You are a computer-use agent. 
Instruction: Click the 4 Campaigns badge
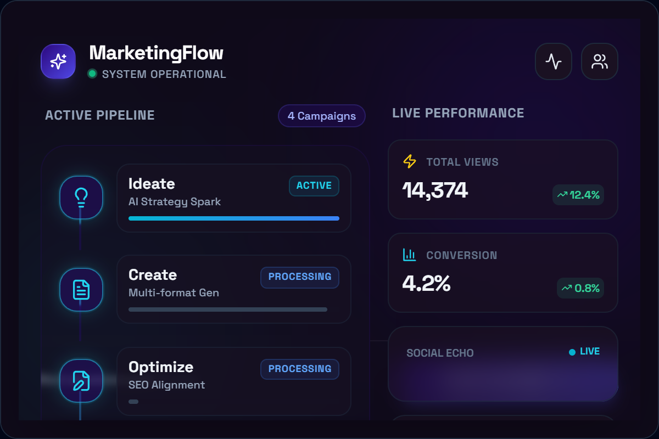(322, 116)
